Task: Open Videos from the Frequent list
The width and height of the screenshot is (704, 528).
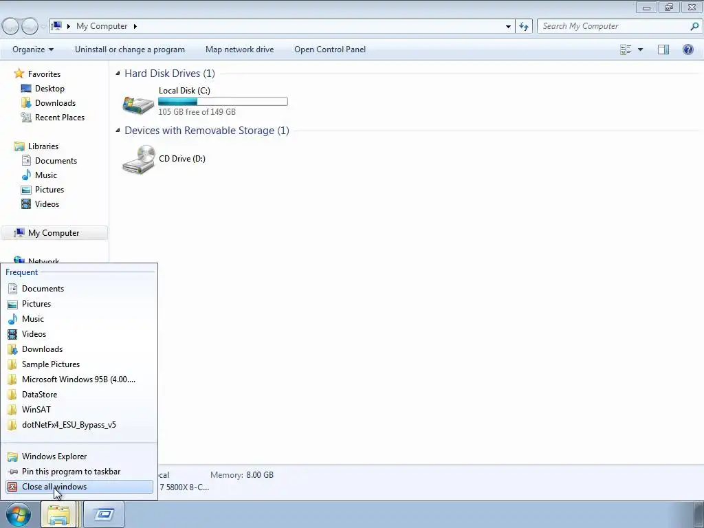Action: [x=79, y=334]
